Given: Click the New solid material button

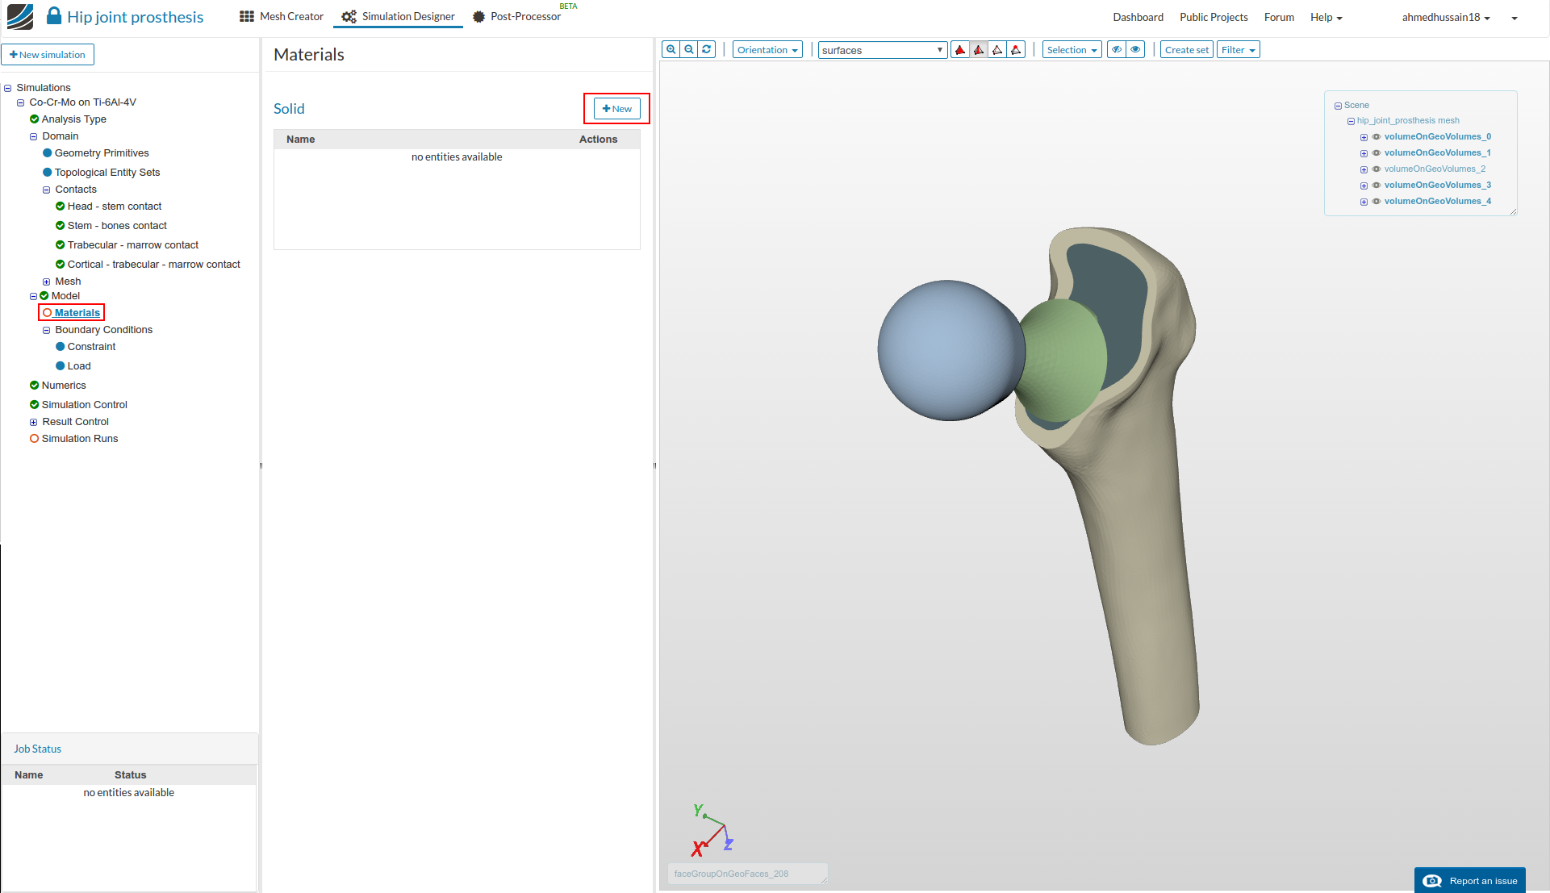Looking at the screenshot, I should point(617,109).
